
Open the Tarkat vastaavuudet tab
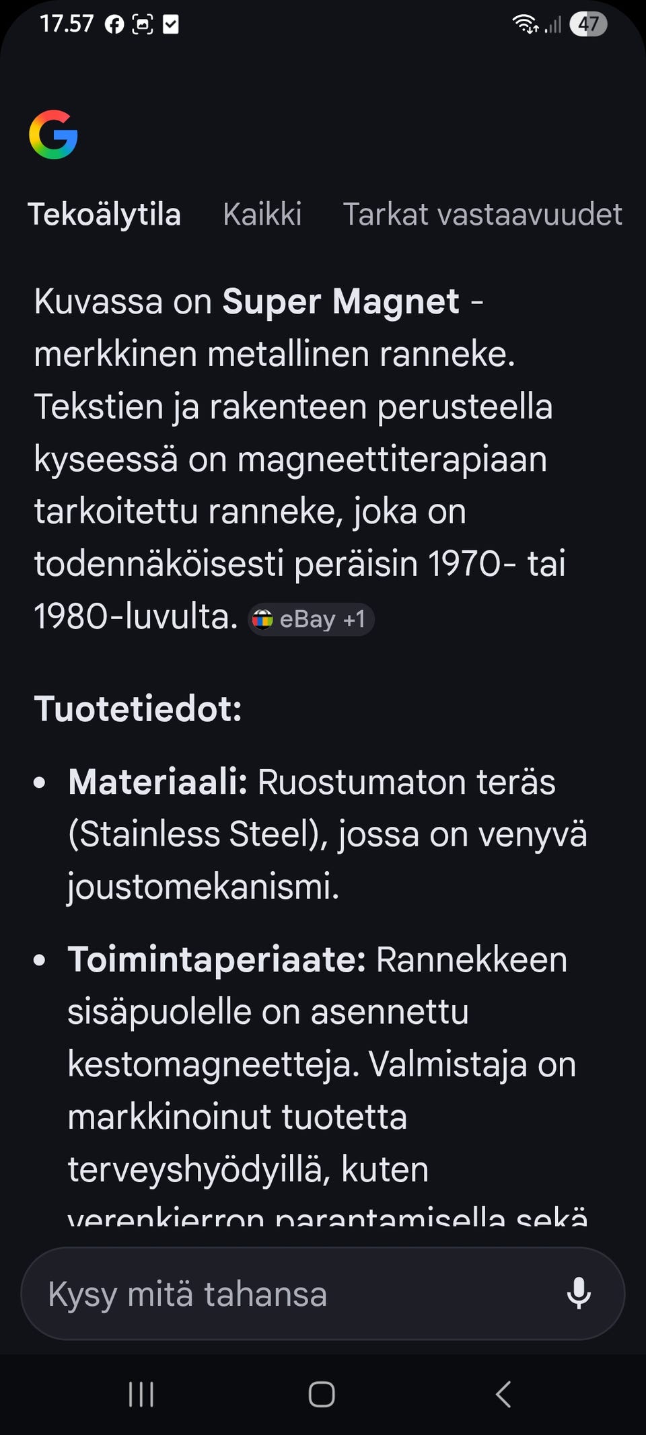pos(483,214)
